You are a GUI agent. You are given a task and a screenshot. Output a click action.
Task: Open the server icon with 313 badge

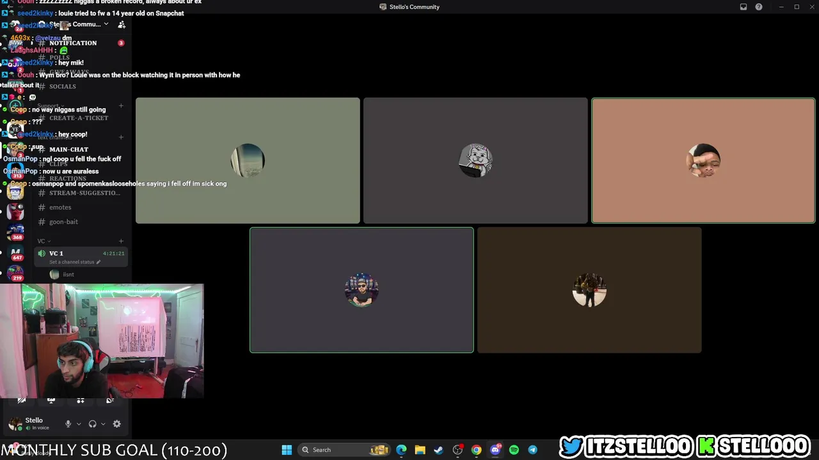pos(15,171)
